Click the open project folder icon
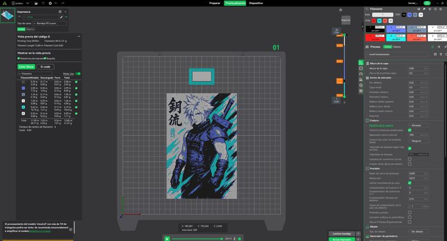 point(36,3)
